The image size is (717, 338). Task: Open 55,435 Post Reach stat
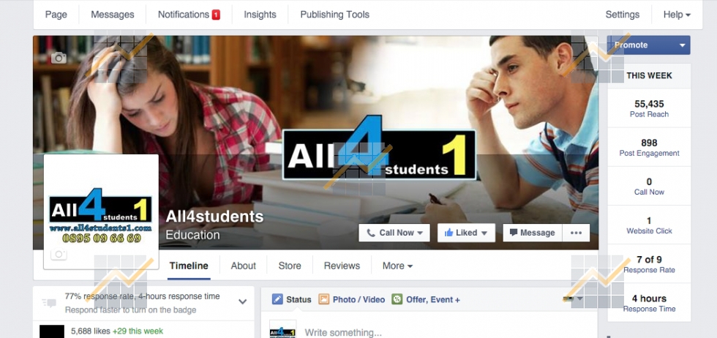[x=649, y=108]
